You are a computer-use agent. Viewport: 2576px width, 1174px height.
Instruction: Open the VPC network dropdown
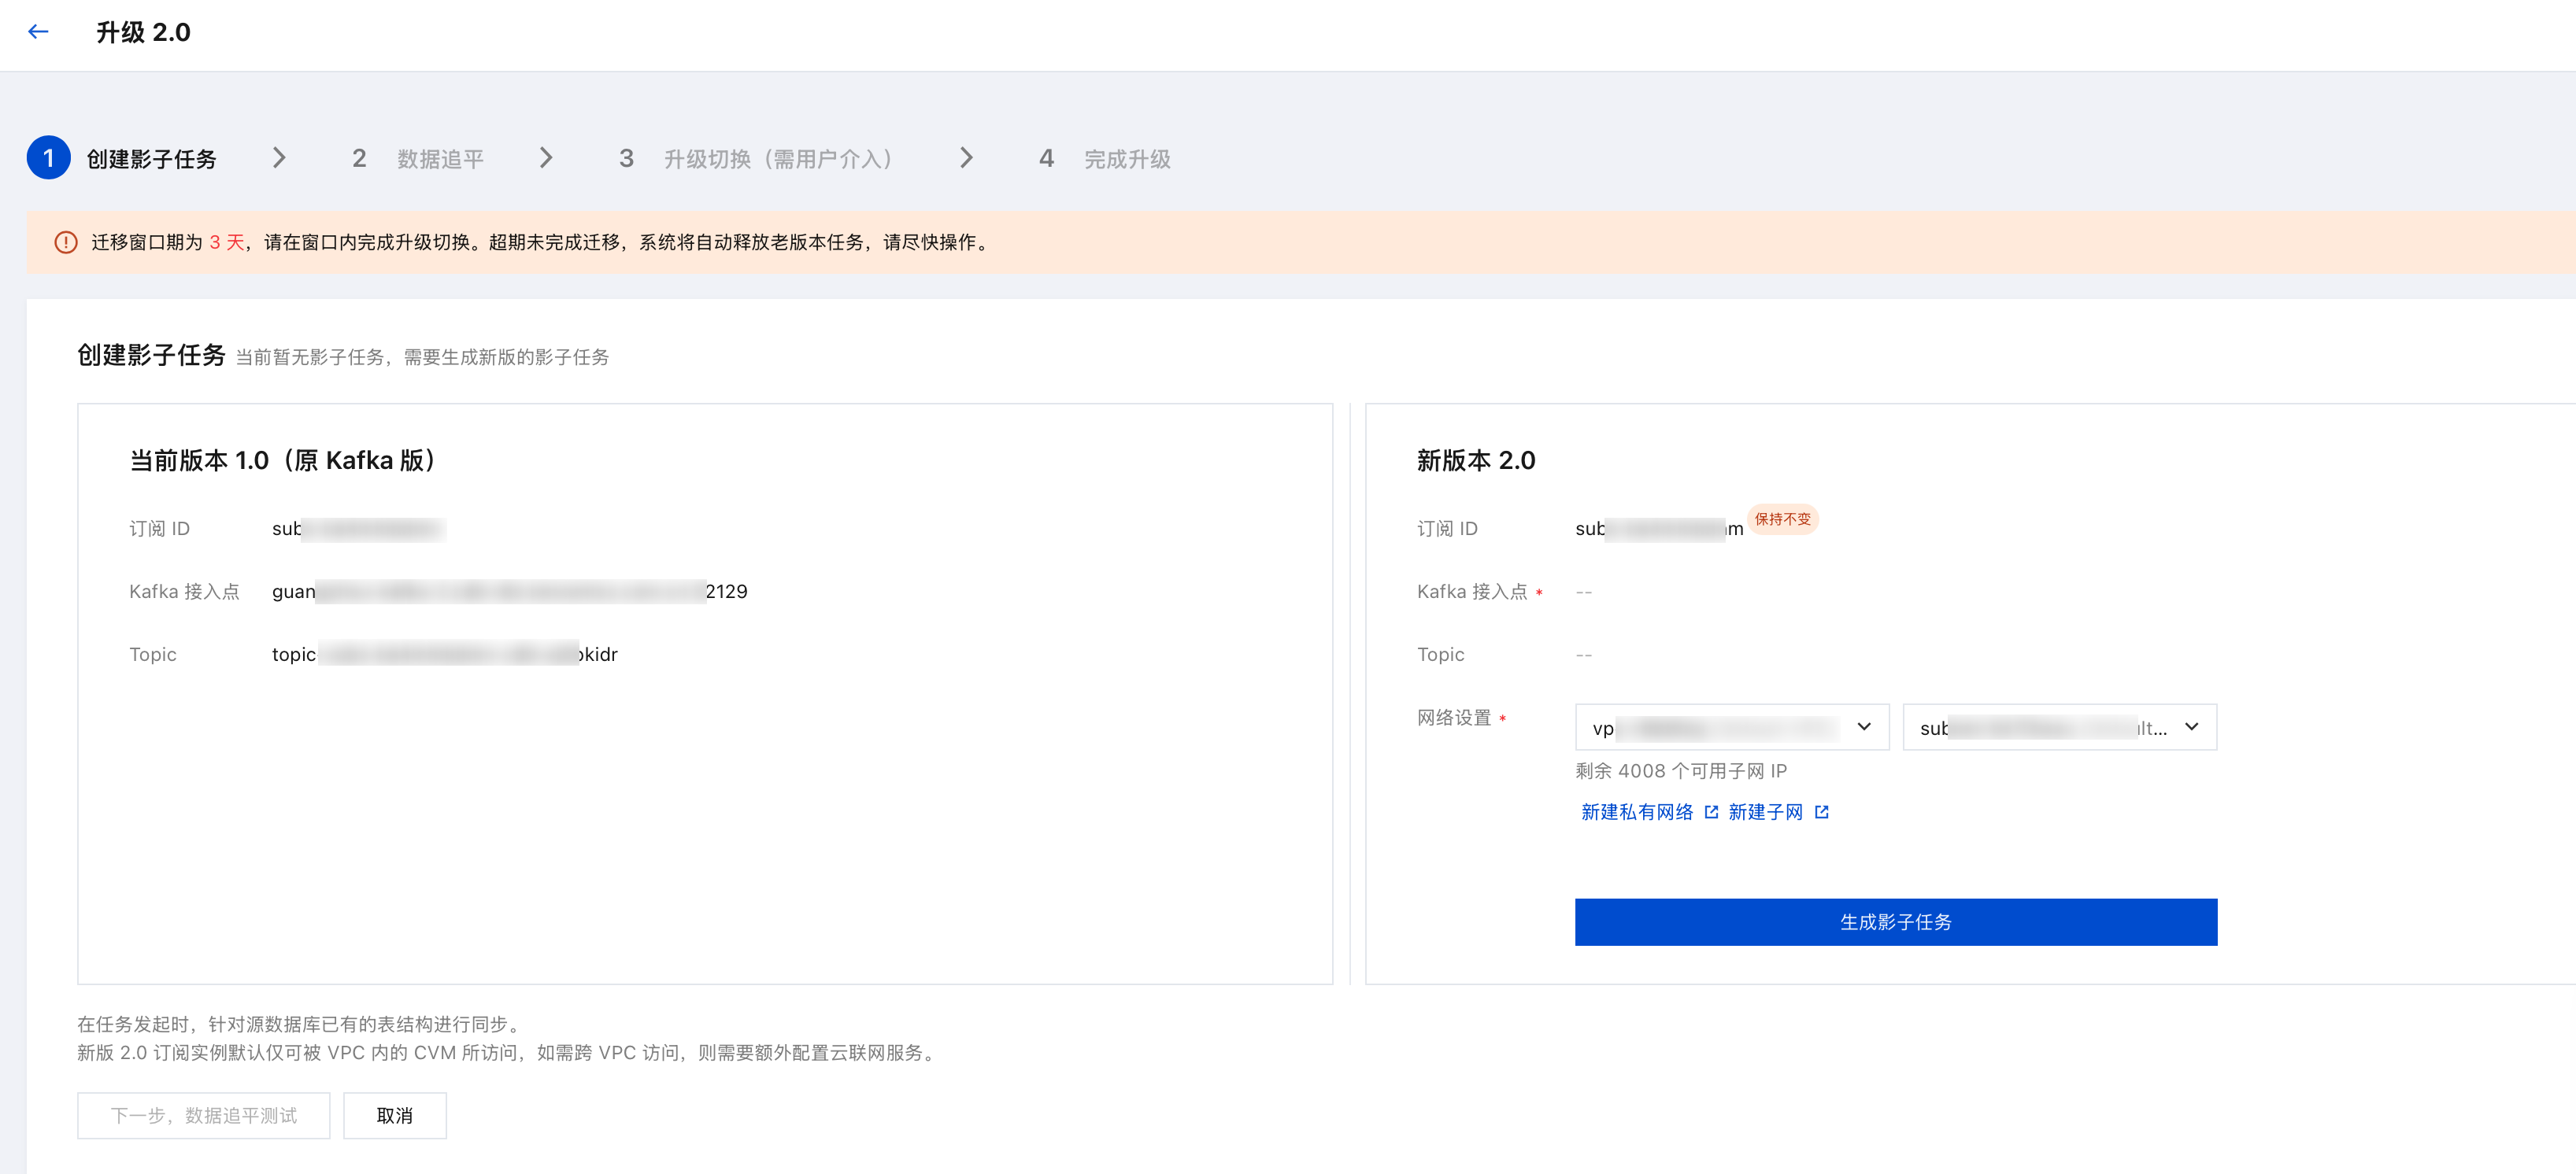click(x=1732, y=727)
